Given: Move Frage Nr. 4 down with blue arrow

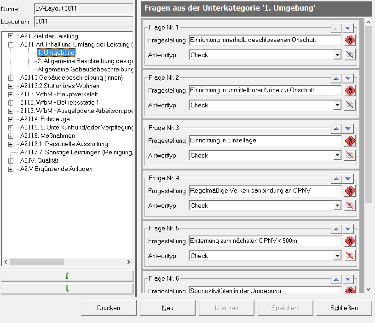Looking at the screenshot, I should coord(348,179).
